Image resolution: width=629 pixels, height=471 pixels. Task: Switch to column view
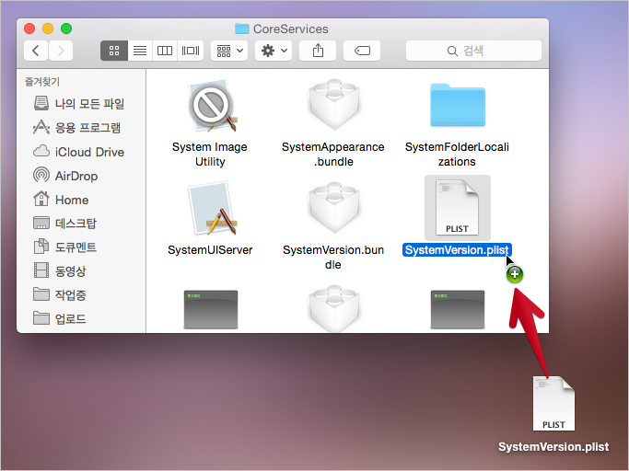coord(165,51)
